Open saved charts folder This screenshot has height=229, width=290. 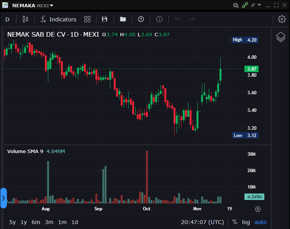click(x=123, y=19)
